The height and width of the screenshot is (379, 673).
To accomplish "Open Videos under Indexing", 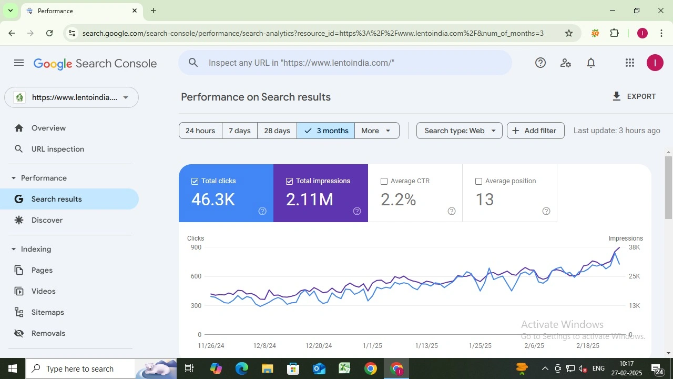I will click(69, 291).
